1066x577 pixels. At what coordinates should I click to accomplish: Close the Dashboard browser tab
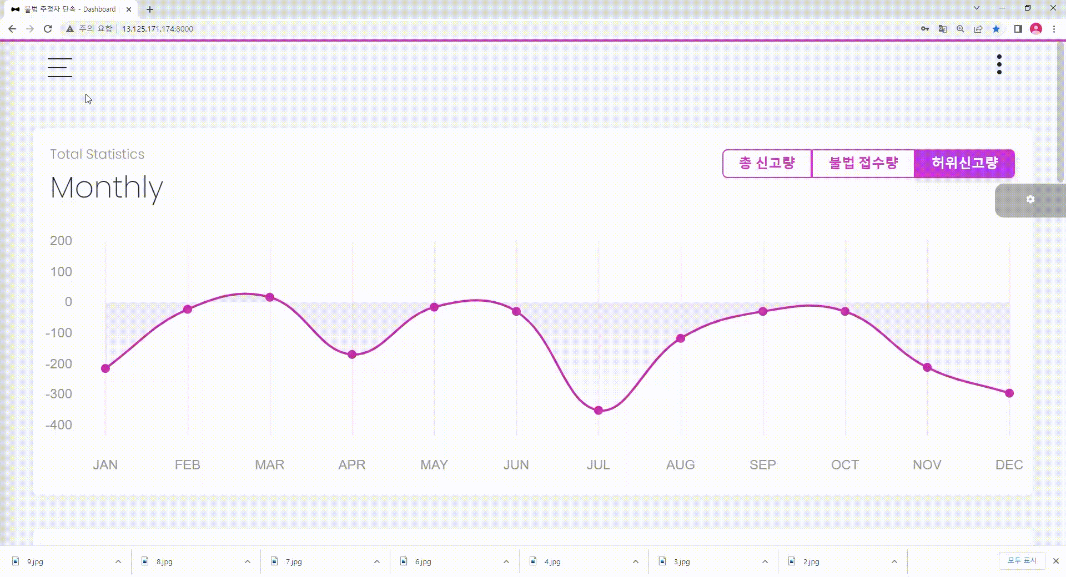point(129,9)
